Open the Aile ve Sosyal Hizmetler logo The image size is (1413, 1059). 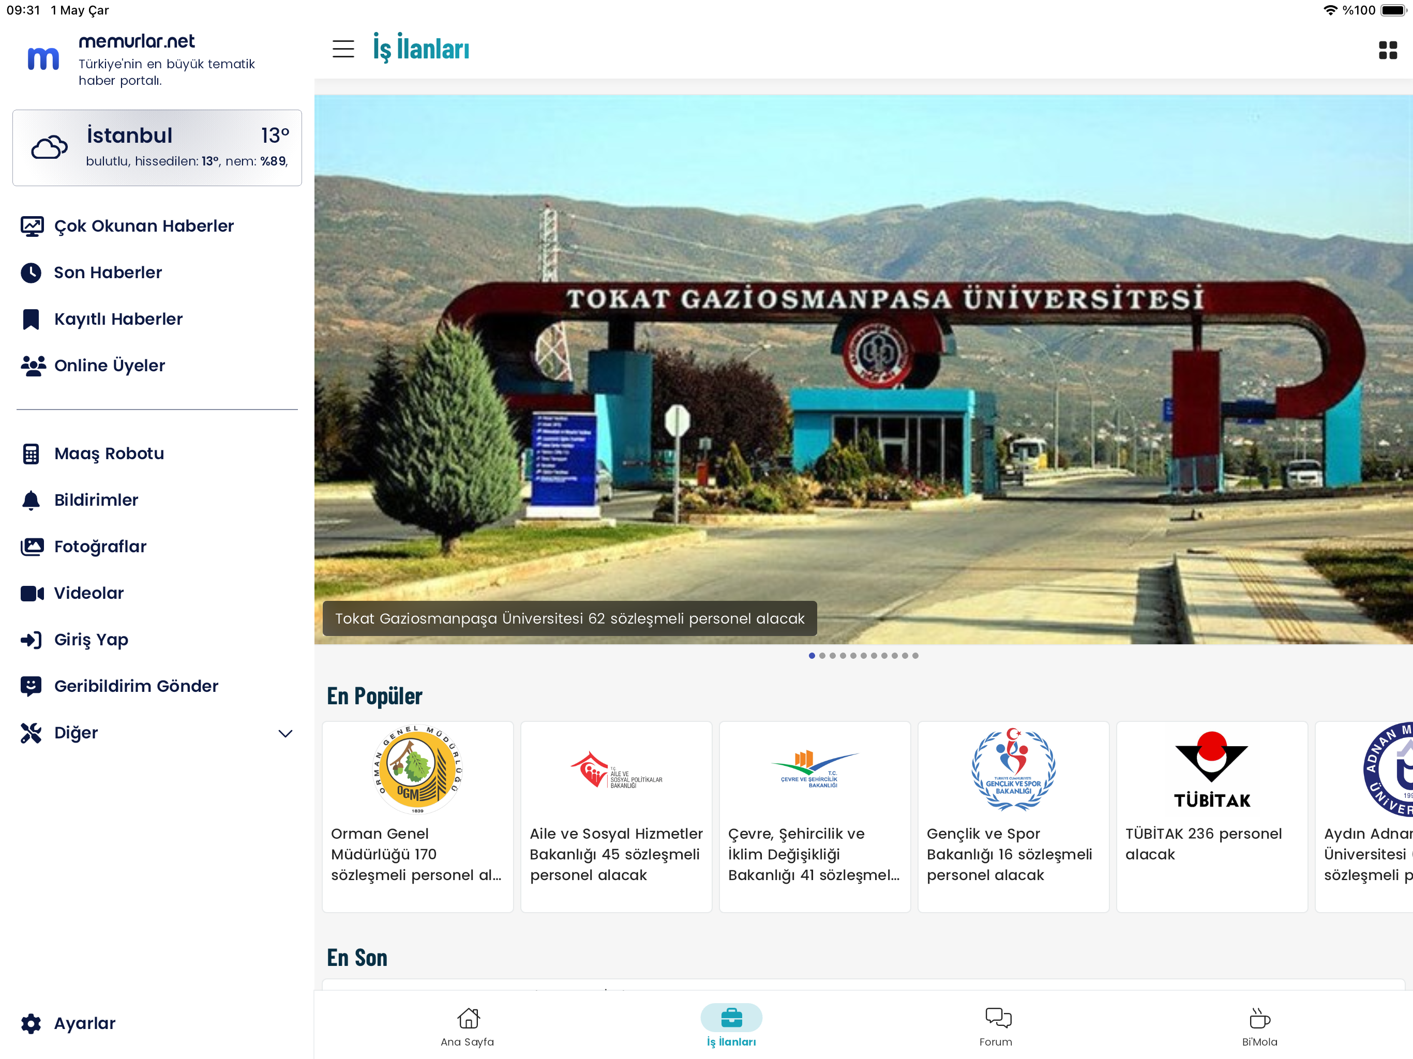[x=616, y=770]
